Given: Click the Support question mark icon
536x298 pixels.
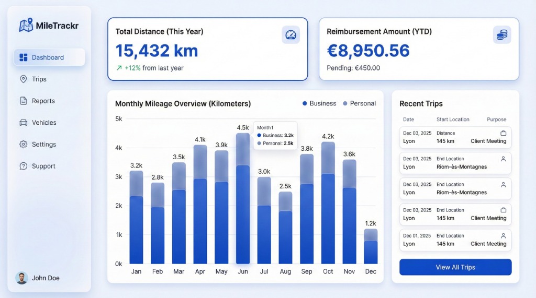Looking at the screenshot, I should tap(23, 166).
